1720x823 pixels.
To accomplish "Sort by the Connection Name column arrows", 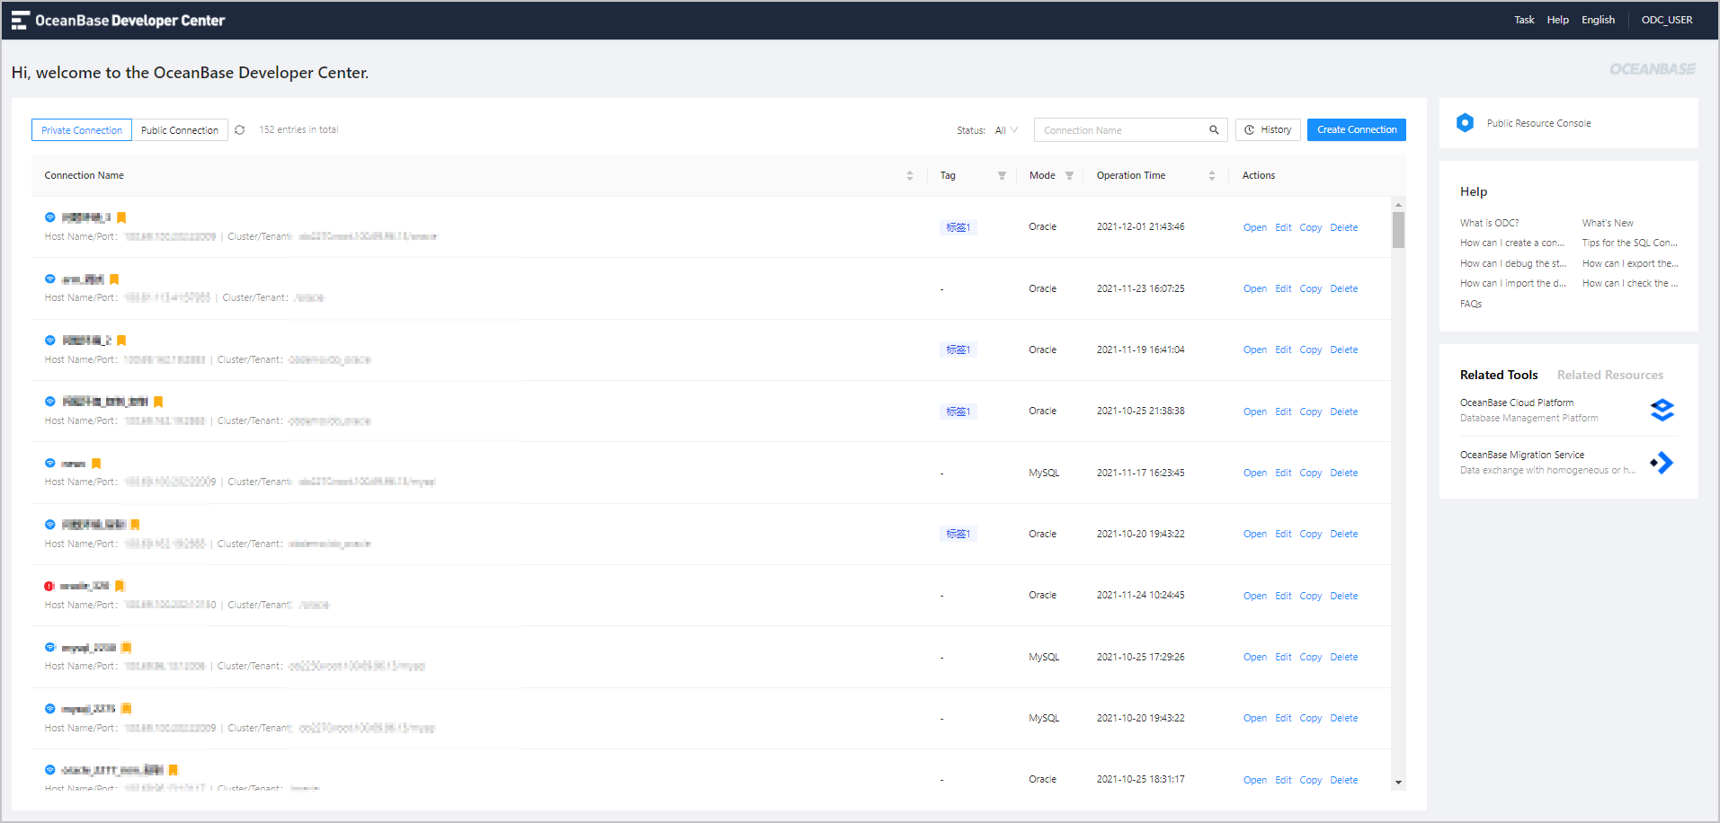I will [x=910, y=176].
